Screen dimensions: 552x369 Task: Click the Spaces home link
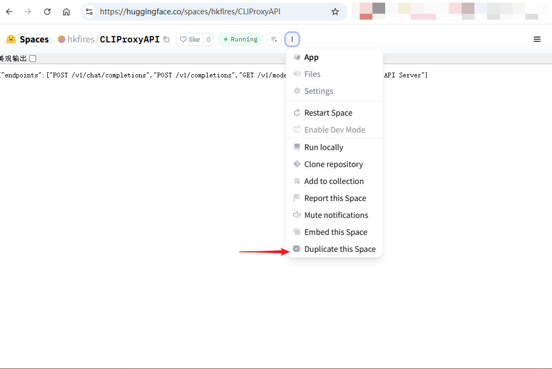click(x=34, y=39)
